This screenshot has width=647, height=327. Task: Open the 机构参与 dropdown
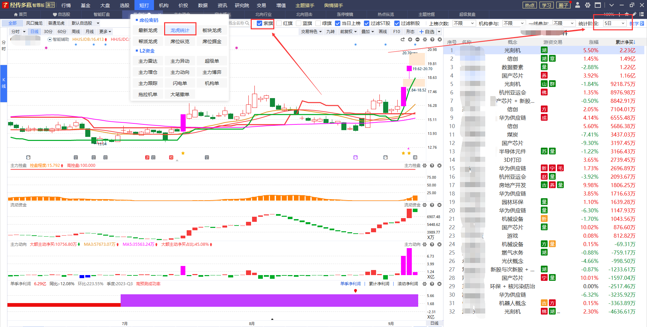[x=514, y=23]
